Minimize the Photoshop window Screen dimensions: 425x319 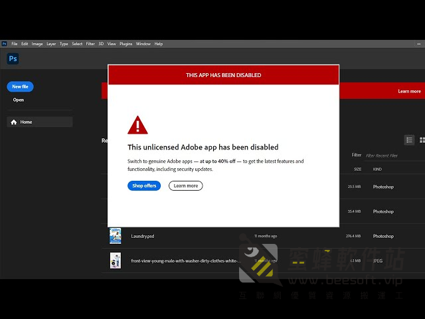419,44
